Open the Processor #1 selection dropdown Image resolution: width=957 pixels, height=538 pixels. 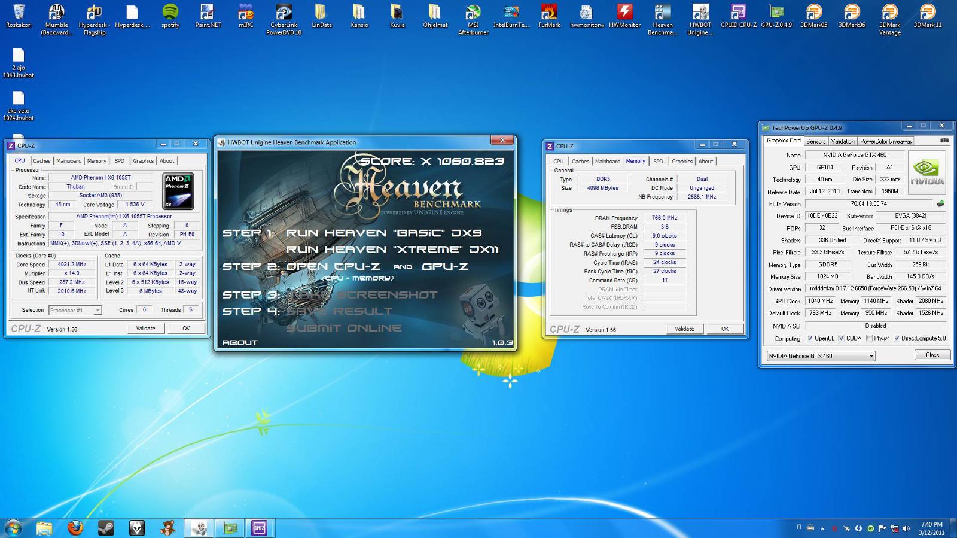coord(75,310)
